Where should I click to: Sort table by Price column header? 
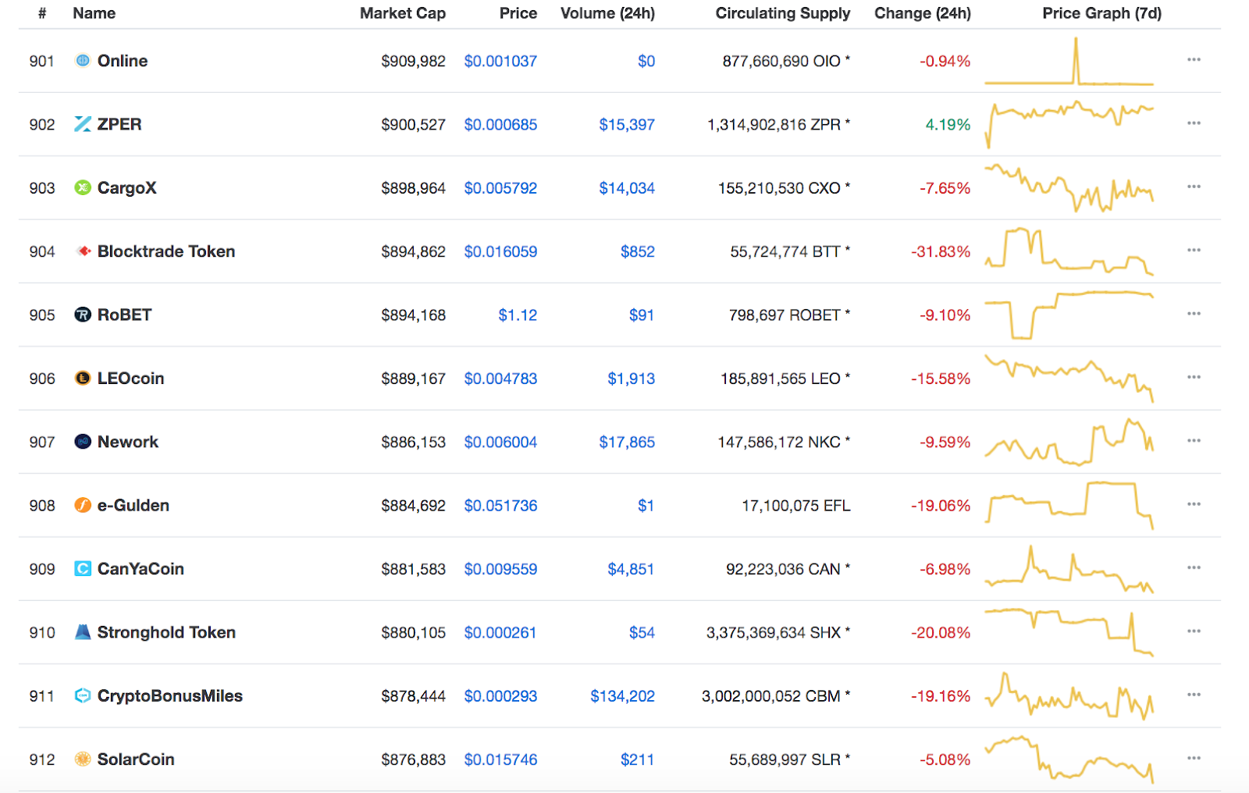[518, 13]
